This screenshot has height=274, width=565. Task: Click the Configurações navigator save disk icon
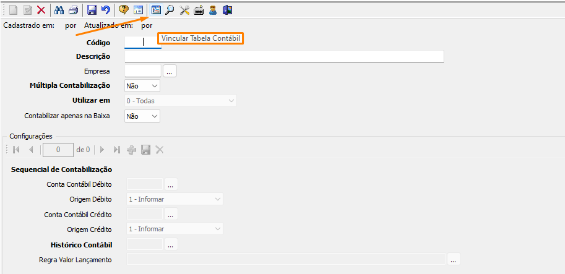click(x=145, y=150)
